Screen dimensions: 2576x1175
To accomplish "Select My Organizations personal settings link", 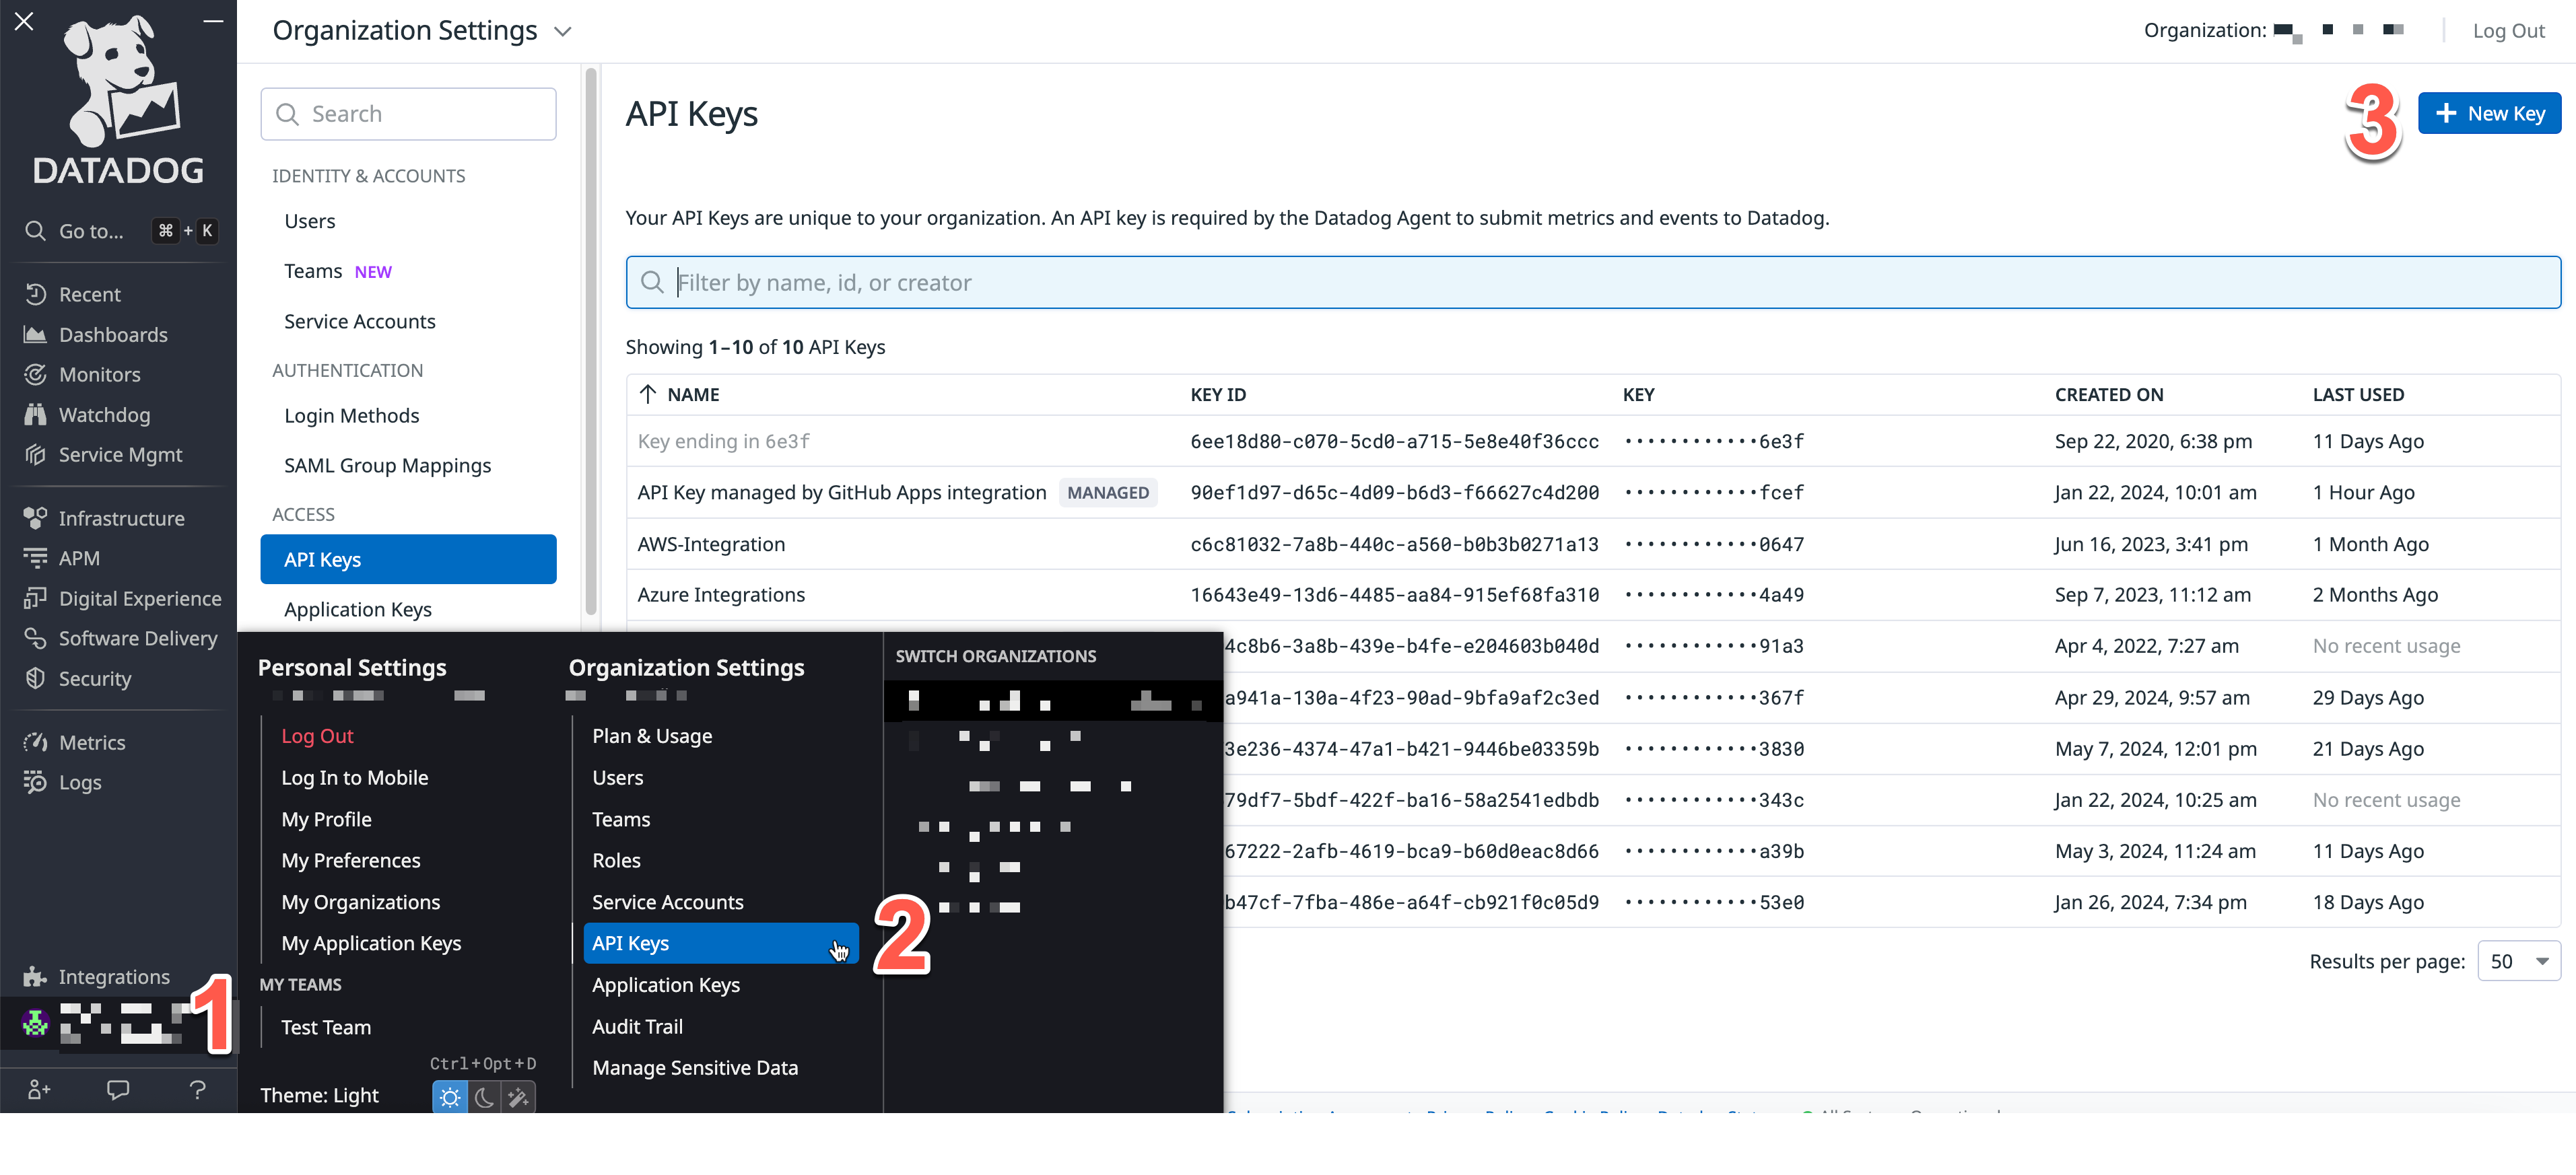I will coord(362,901).
